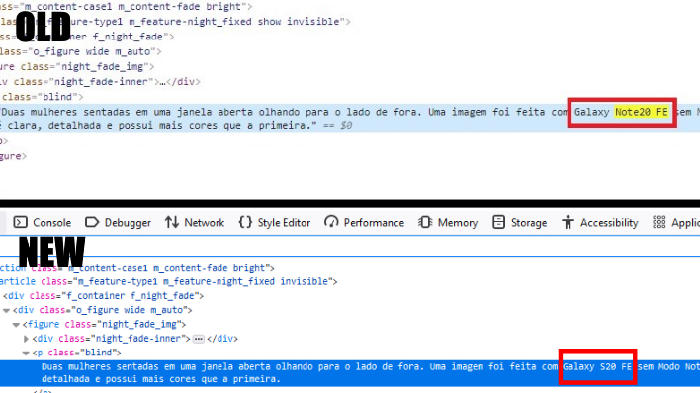Screen dimensions: 700x393
Task: Click the Storage database icon
Action: click(498, 222)
